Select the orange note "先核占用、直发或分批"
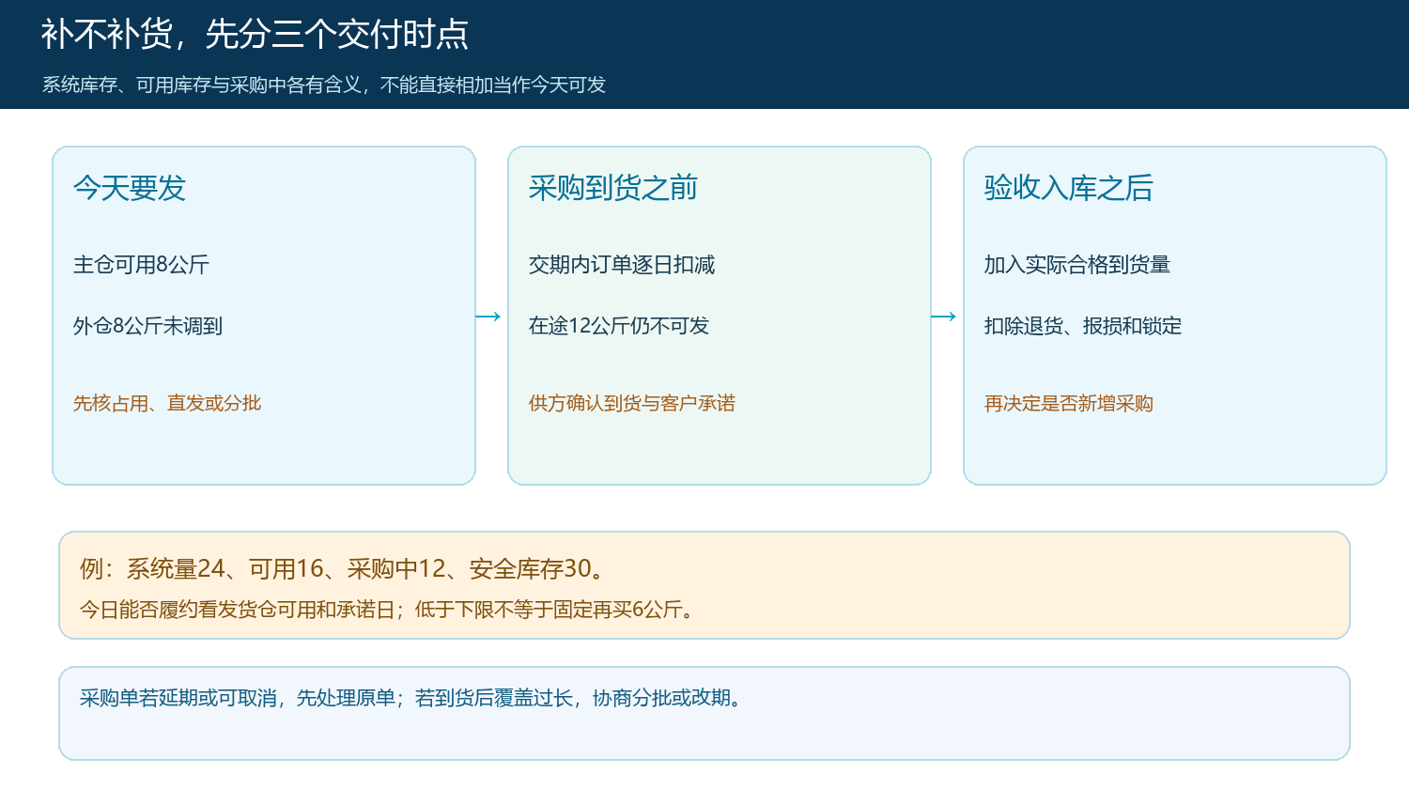This screenshot has height=789, width=1409. click(x=167, y=403)
